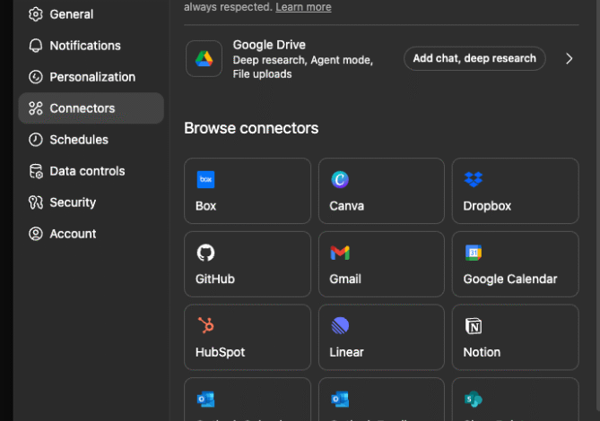This screenshot has height=421, width=600.
Task: Click the Google Calendar icon
Action: pyautogui.click(x=474, y=253)
